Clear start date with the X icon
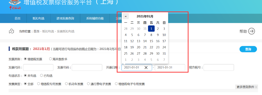 click(x=146, y=68)
